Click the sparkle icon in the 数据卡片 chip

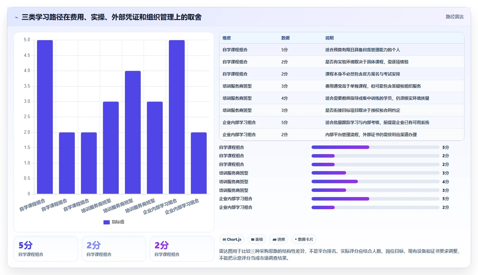[x=296, y=239]
